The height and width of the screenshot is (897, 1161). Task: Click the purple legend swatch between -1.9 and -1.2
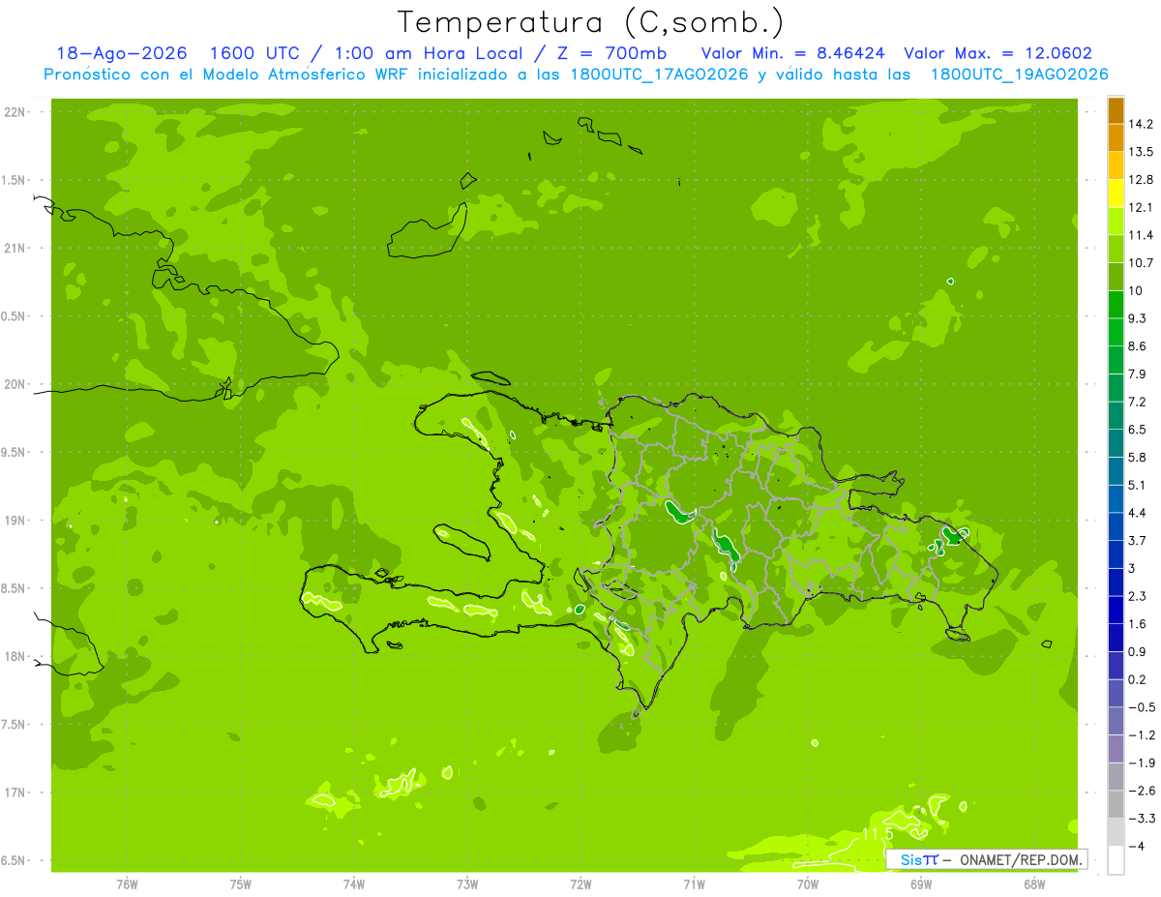point(1116,748)
